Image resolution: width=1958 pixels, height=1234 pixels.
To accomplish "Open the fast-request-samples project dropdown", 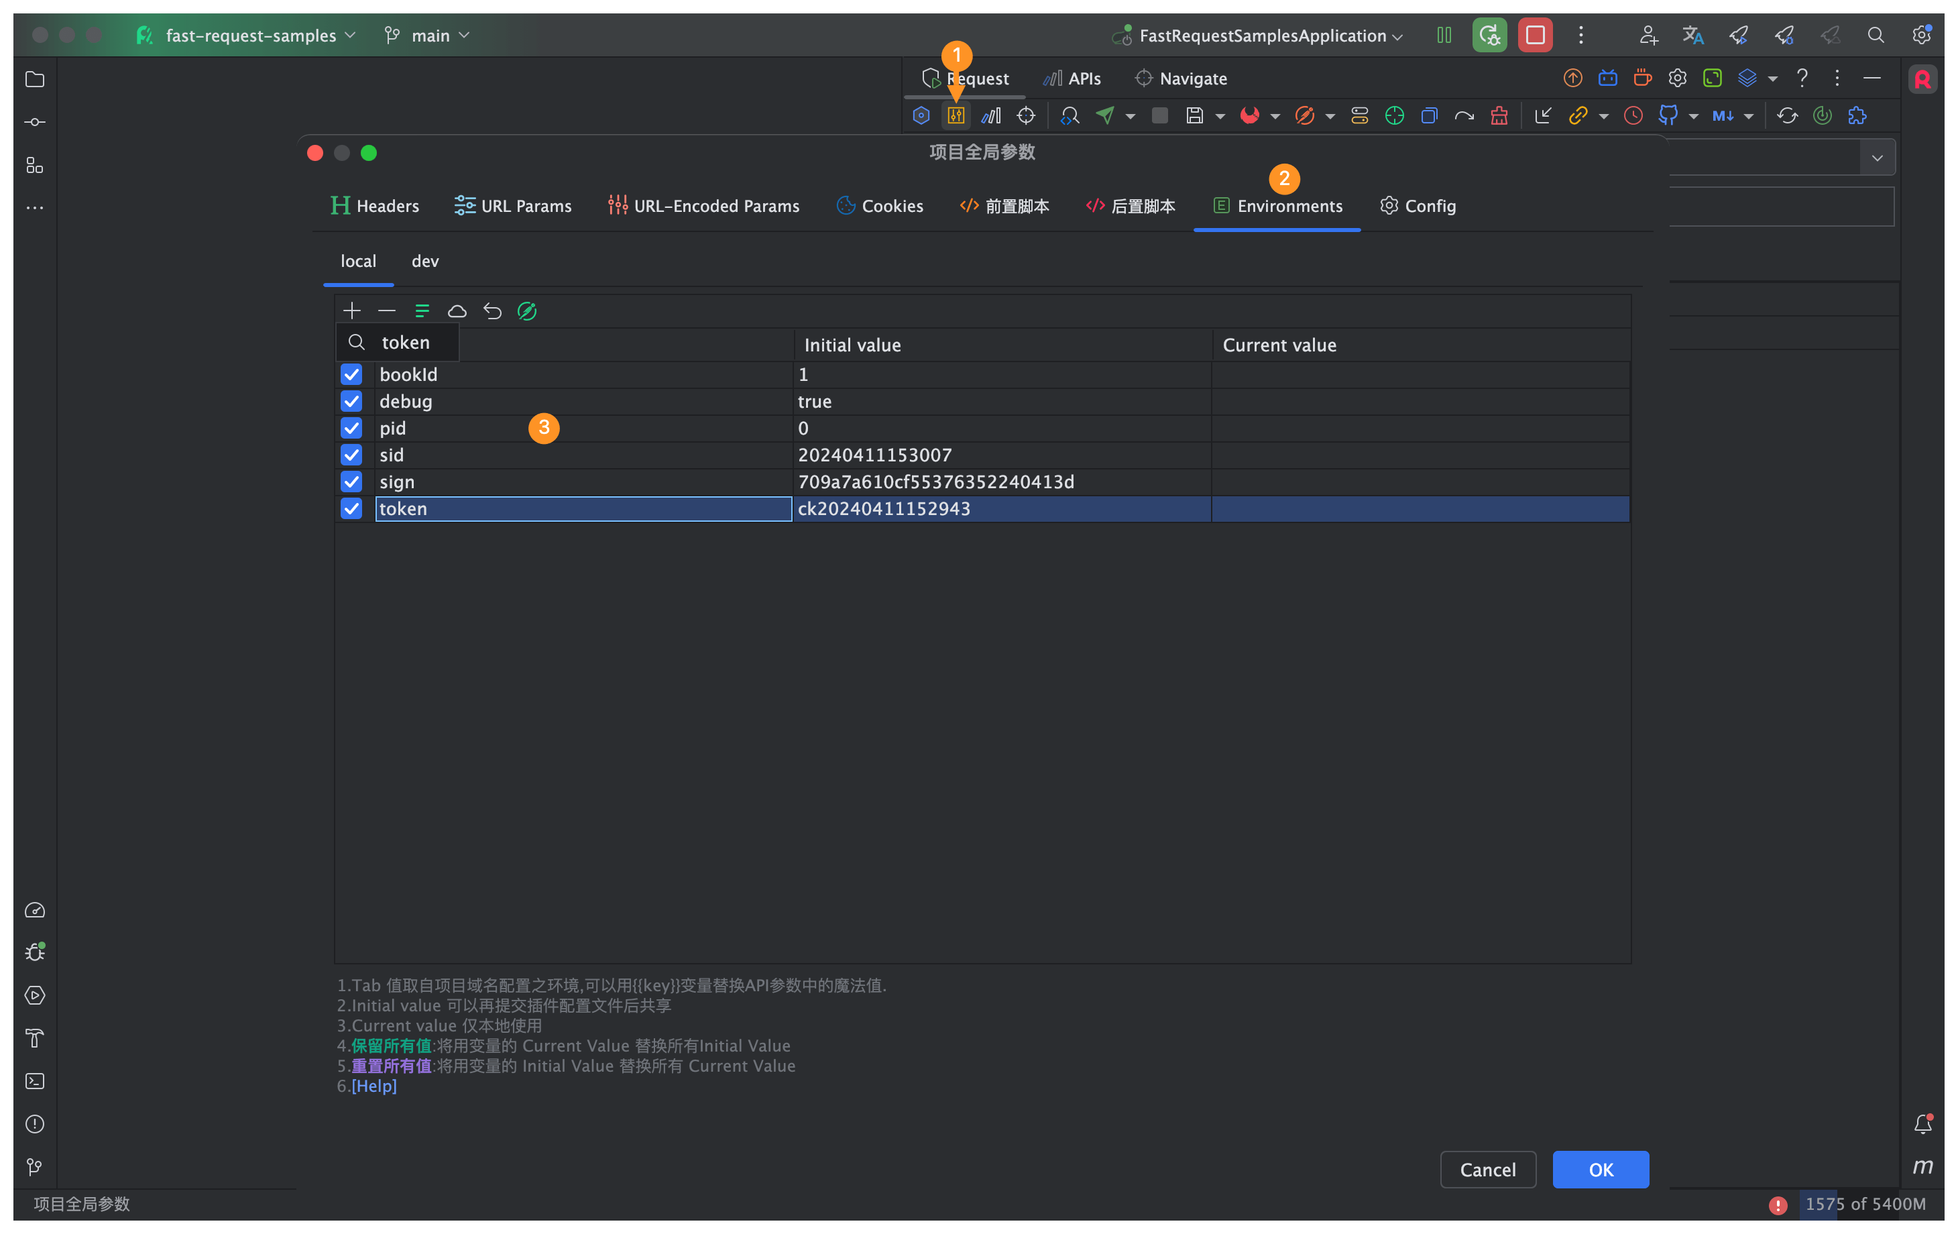I will (250, 35).
